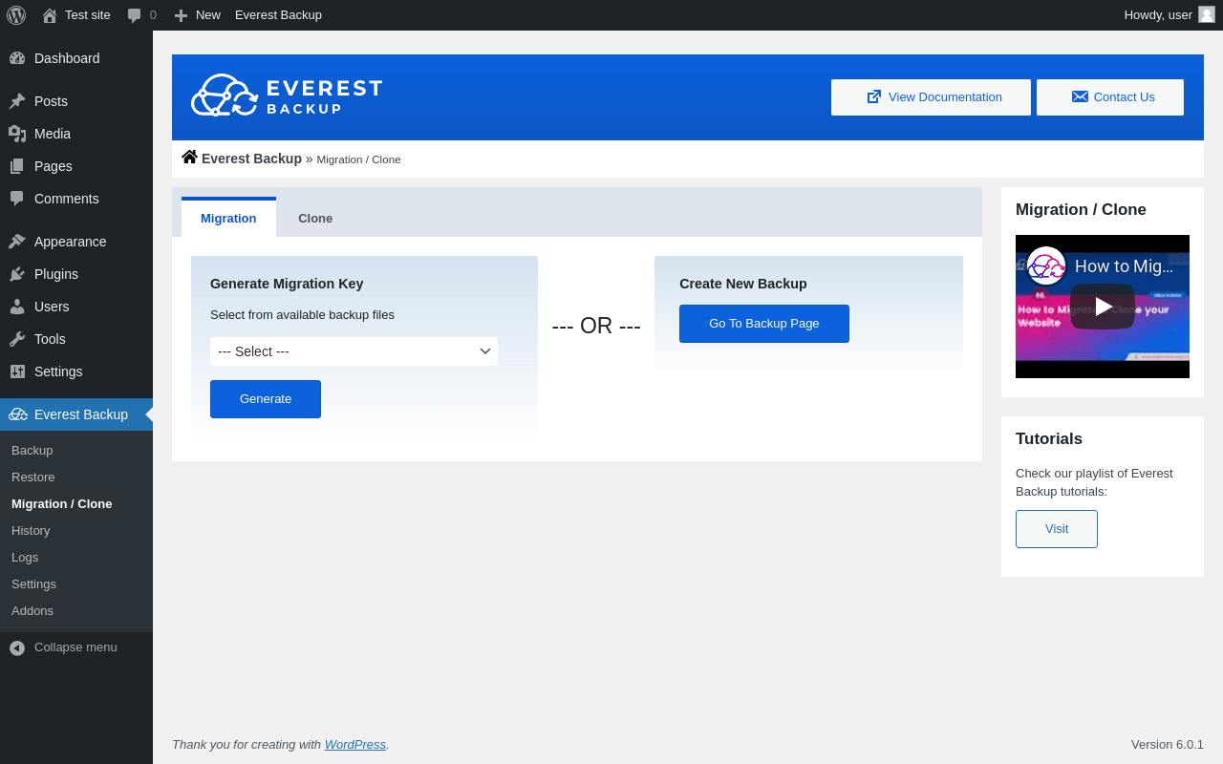
Task: Click New in the admin bar
Action: [208, 15]
